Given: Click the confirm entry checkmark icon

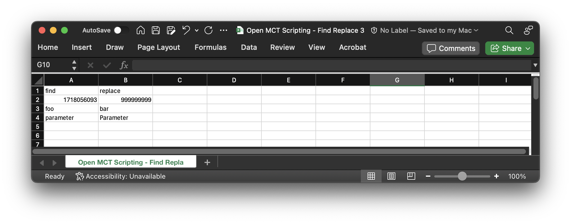Looking at the screenshot, I should 107,65.
